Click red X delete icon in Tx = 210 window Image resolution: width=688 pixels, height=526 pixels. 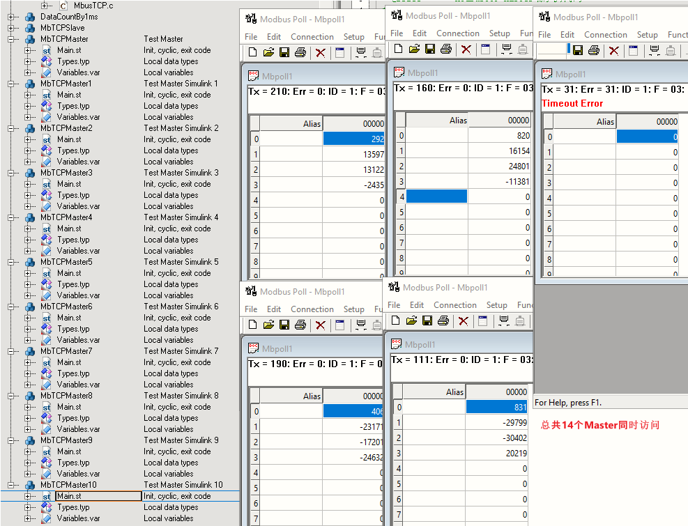(321, 53)
